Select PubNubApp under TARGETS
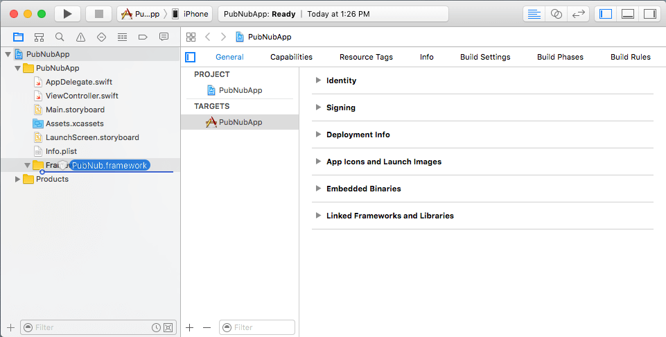Viewport: 666px width, 337px height. click(240, 122)
